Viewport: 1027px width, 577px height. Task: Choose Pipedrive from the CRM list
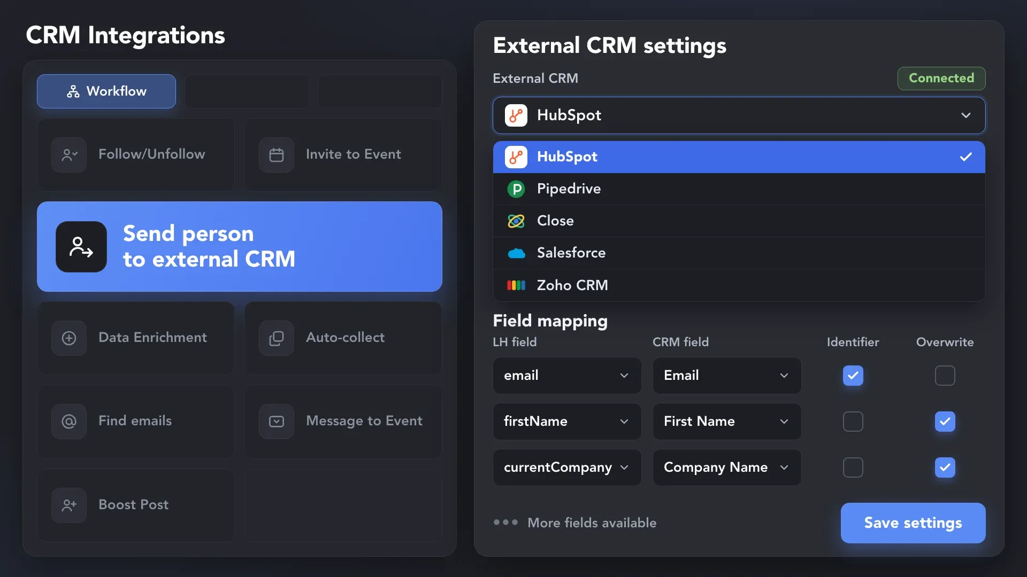point(739,189)
